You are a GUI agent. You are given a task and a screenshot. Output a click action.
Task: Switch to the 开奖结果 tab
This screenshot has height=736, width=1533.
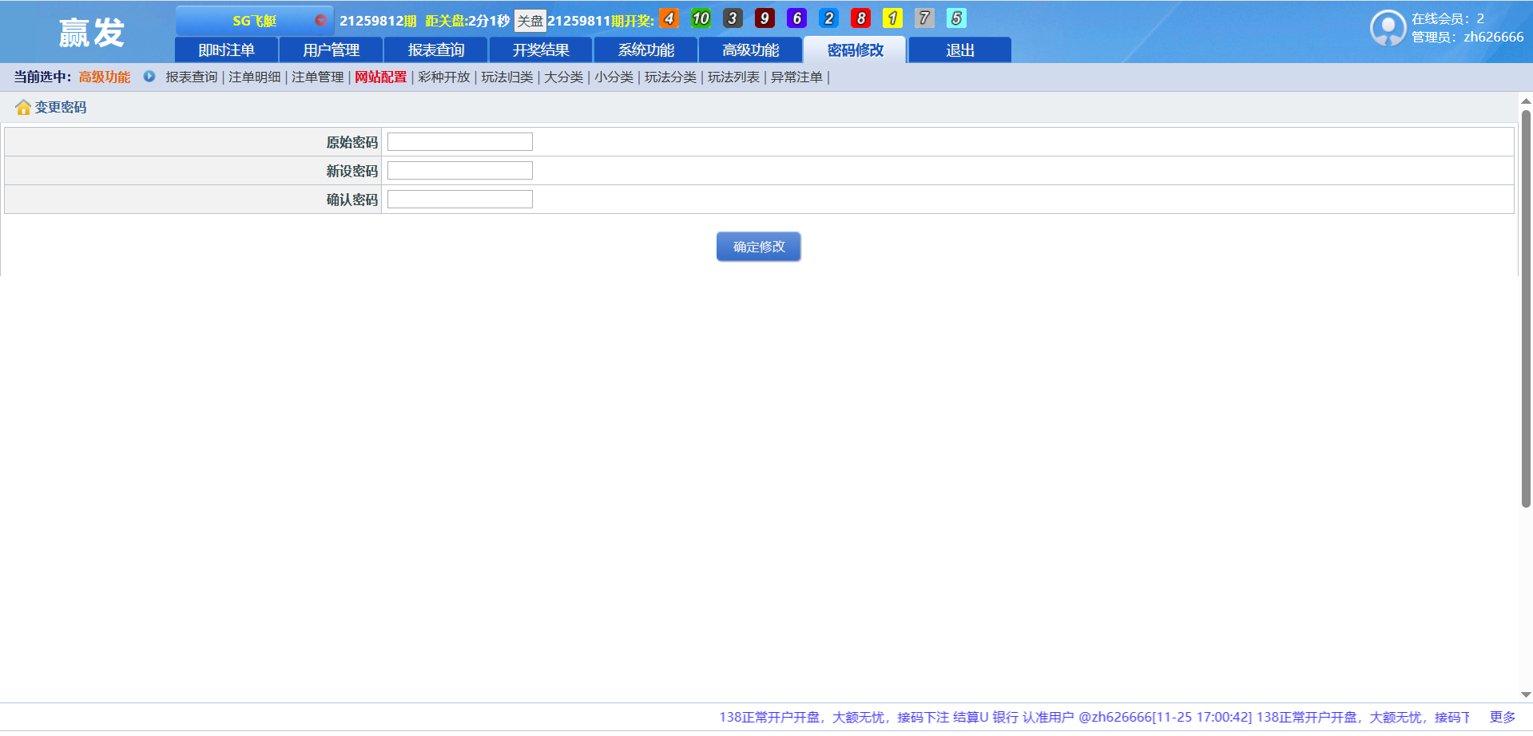pos(541,50)
